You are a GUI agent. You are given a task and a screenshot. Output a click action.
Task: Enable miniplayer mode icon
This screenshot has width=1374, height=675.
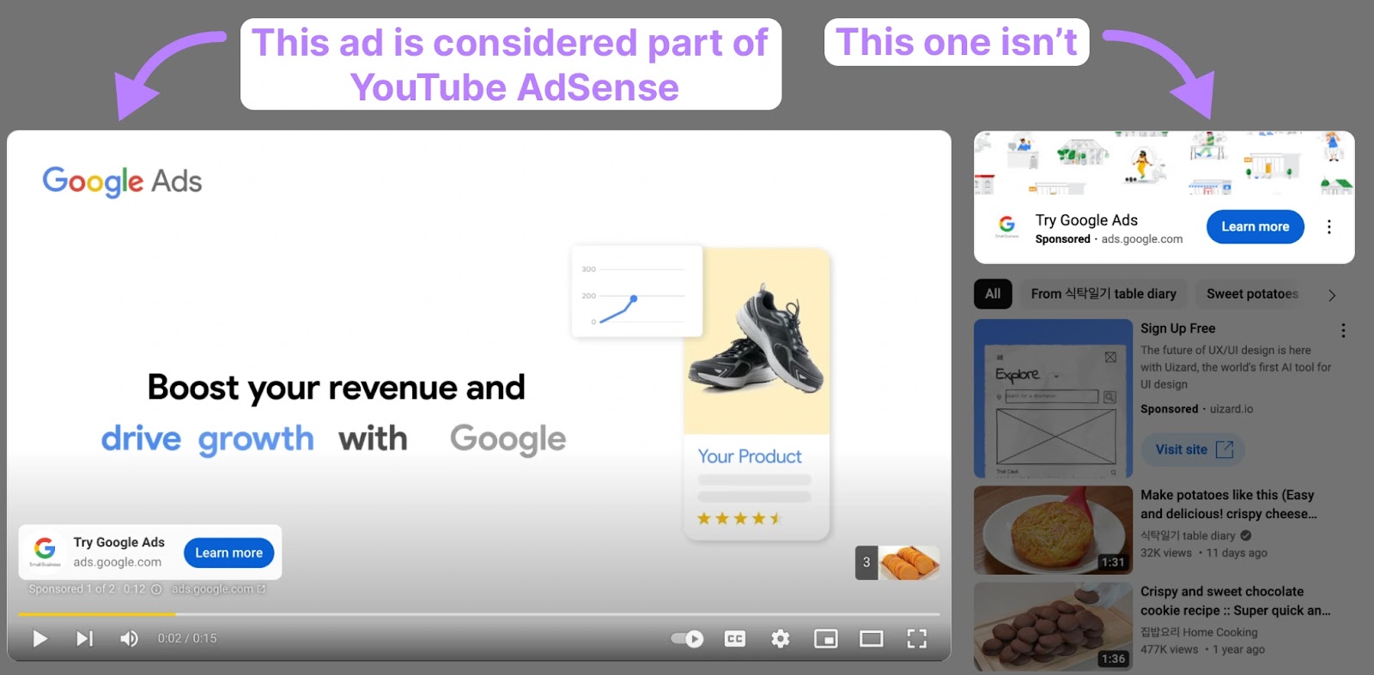(825, 639)
